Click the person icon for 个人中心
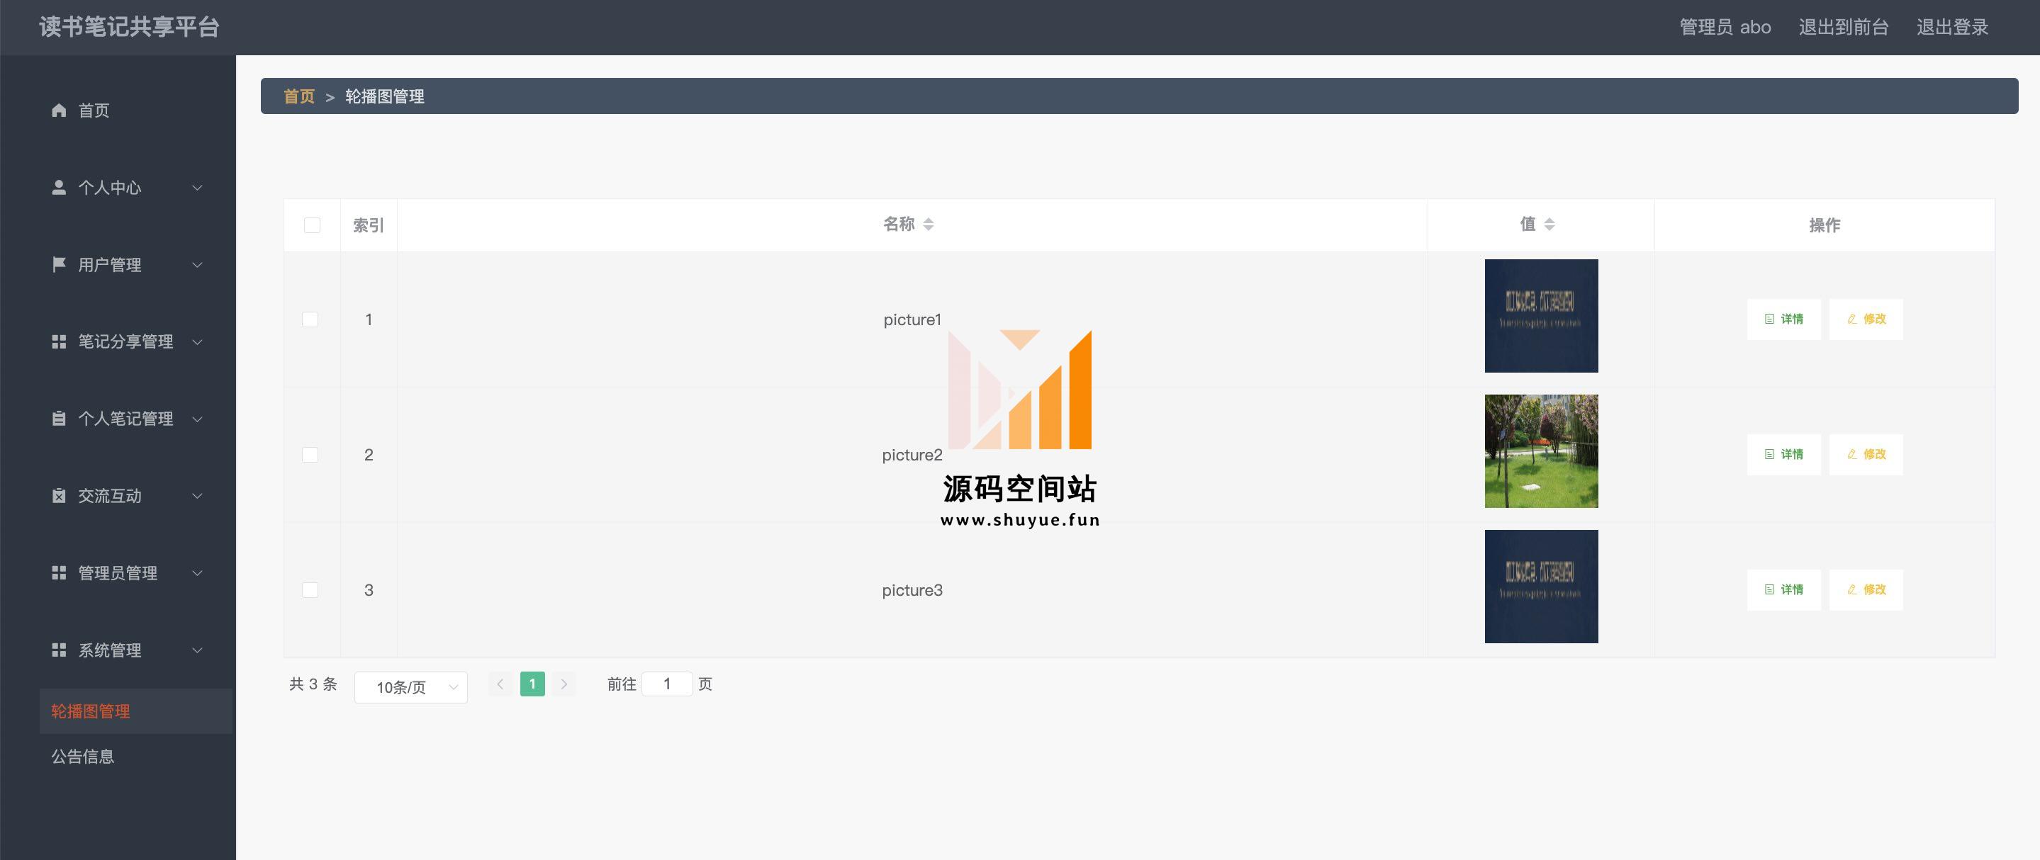 59,188
